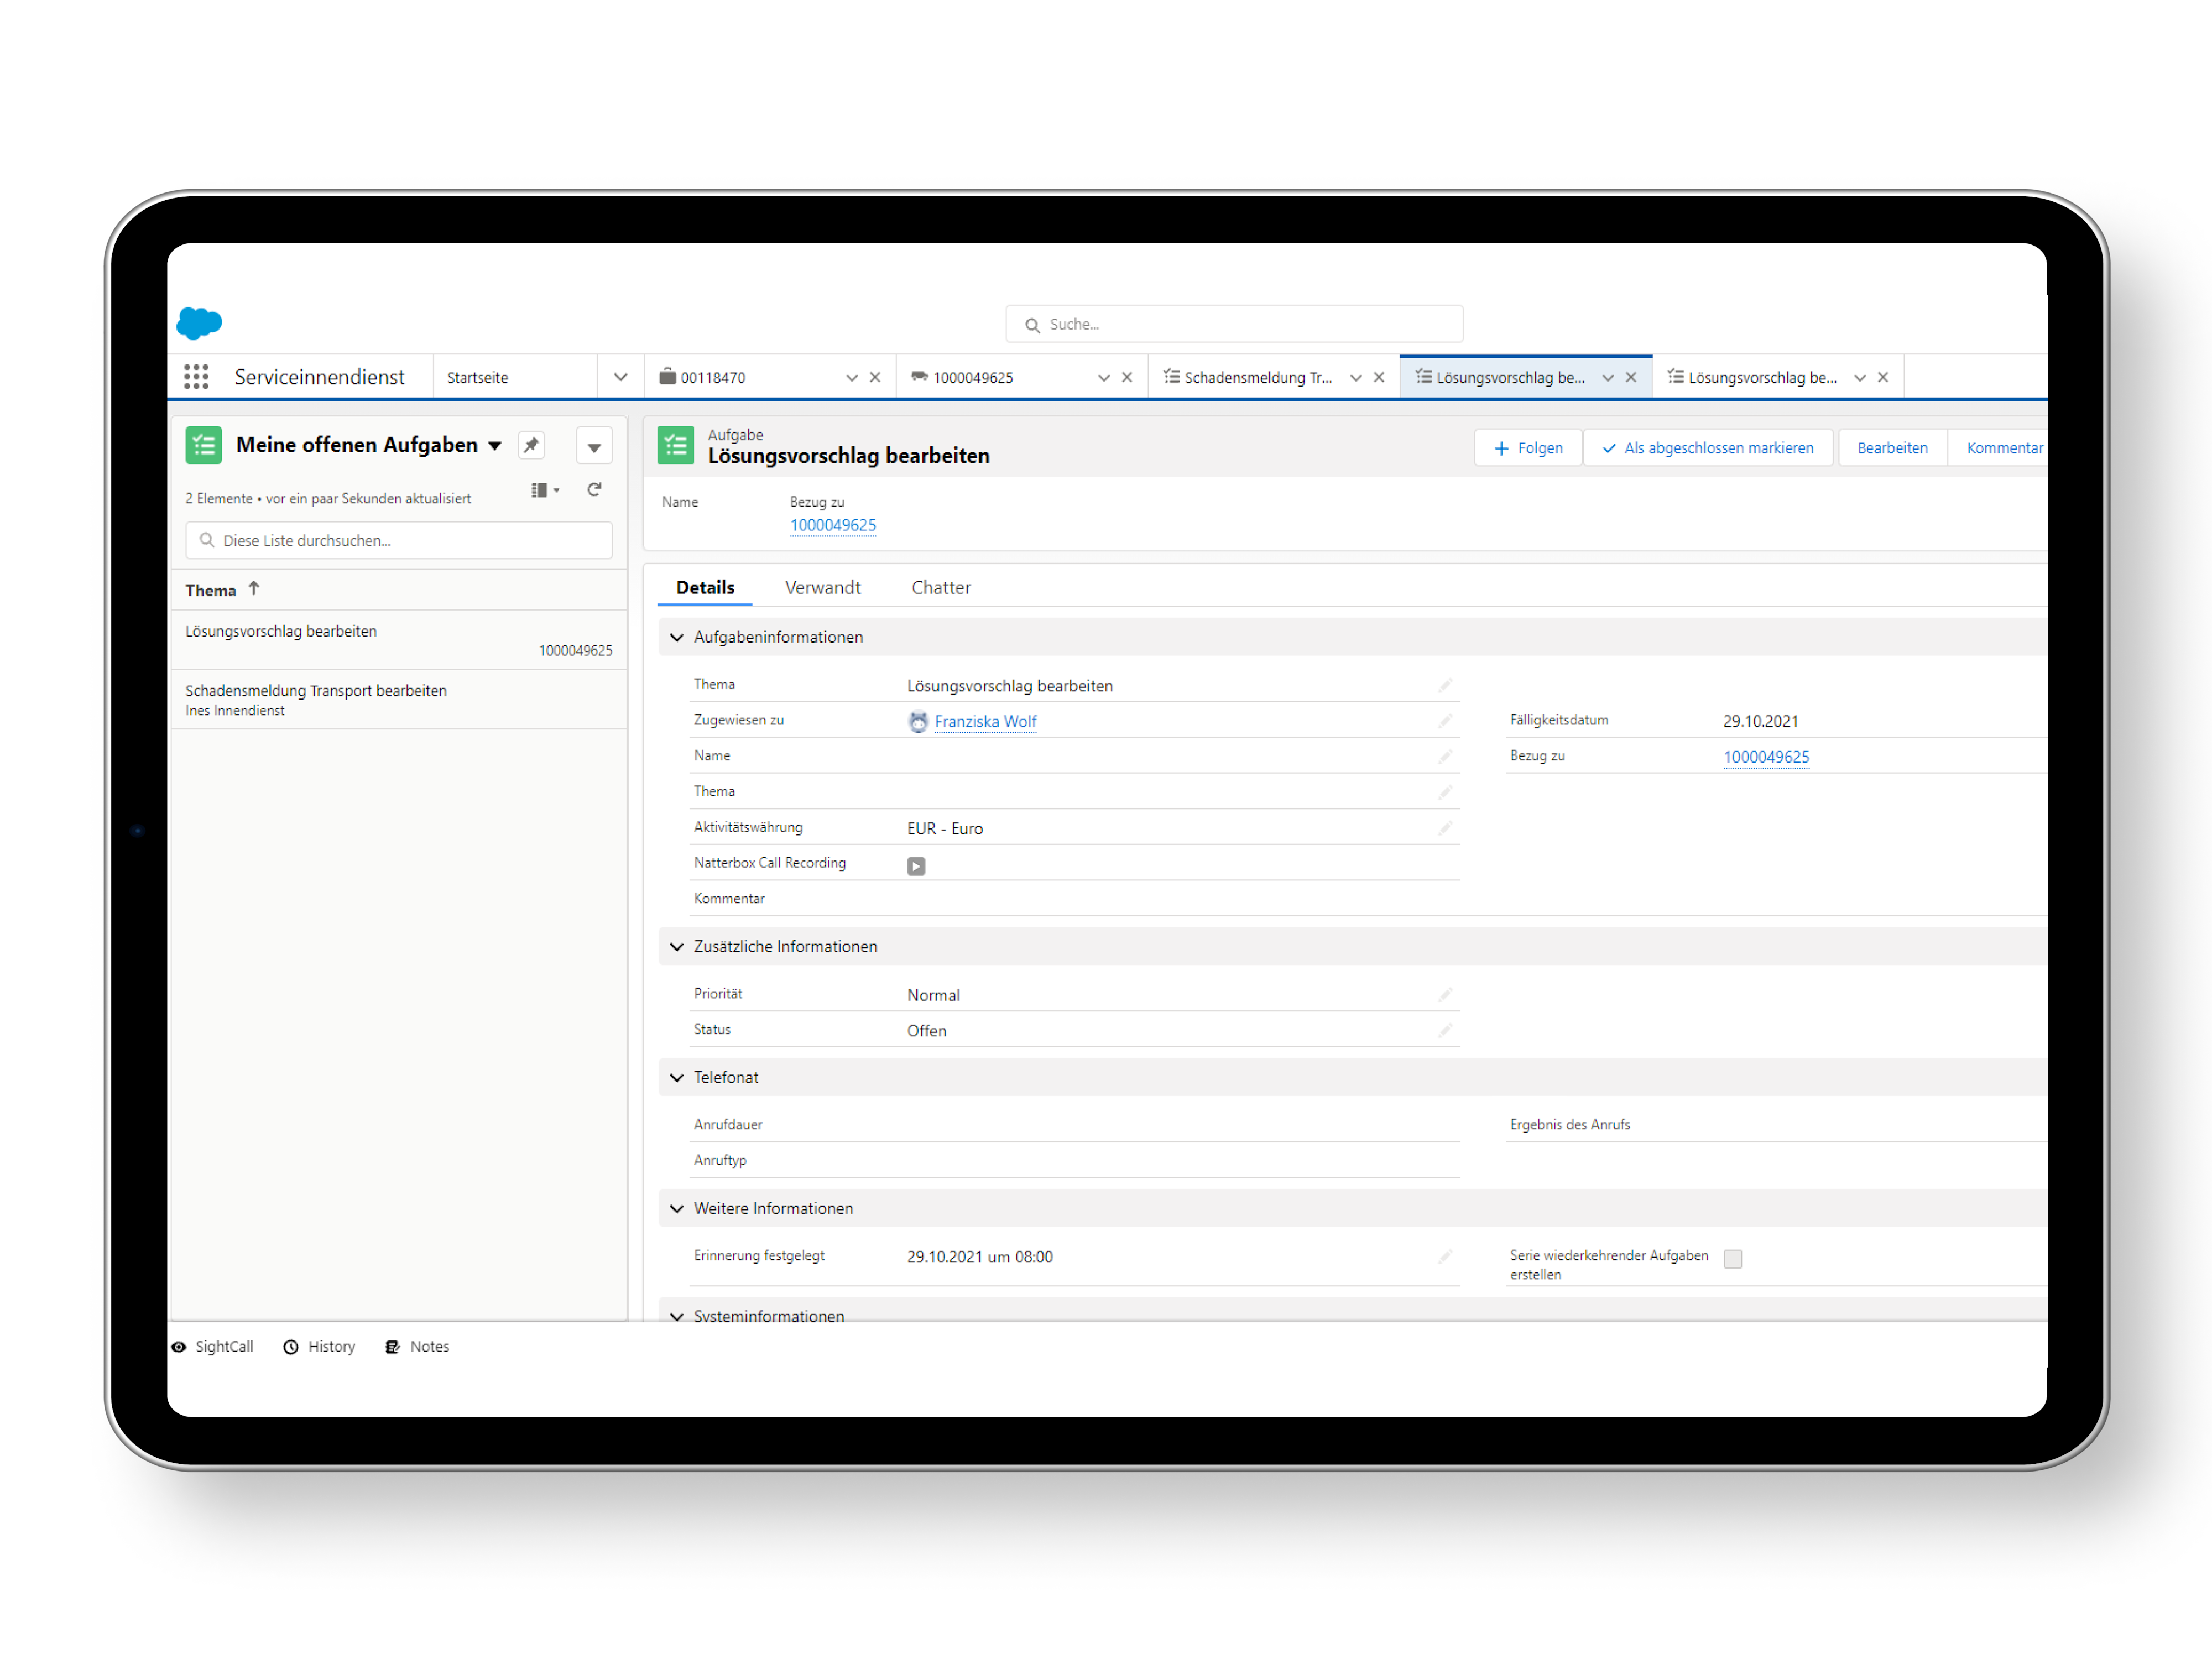
Task: Collapse the Aufgabeninformationen section
Action: tap(677, 638)
